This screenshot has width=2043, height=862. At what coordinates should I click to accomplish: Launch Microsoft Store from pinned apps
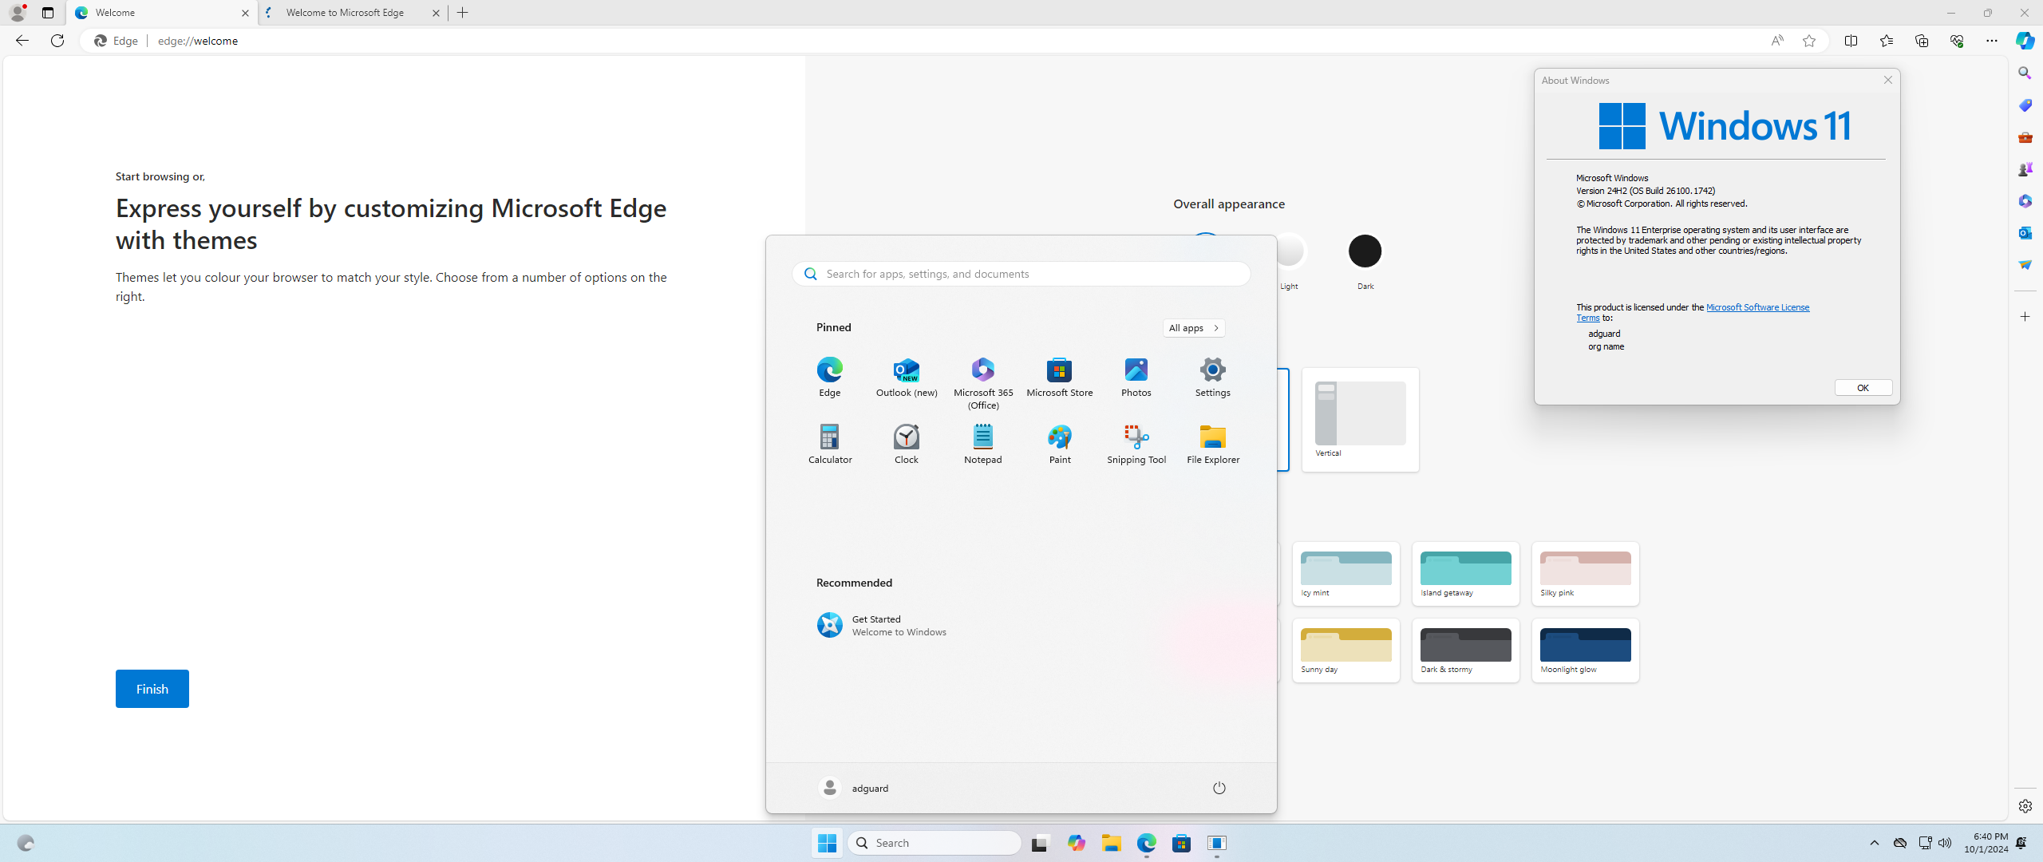1059,377
